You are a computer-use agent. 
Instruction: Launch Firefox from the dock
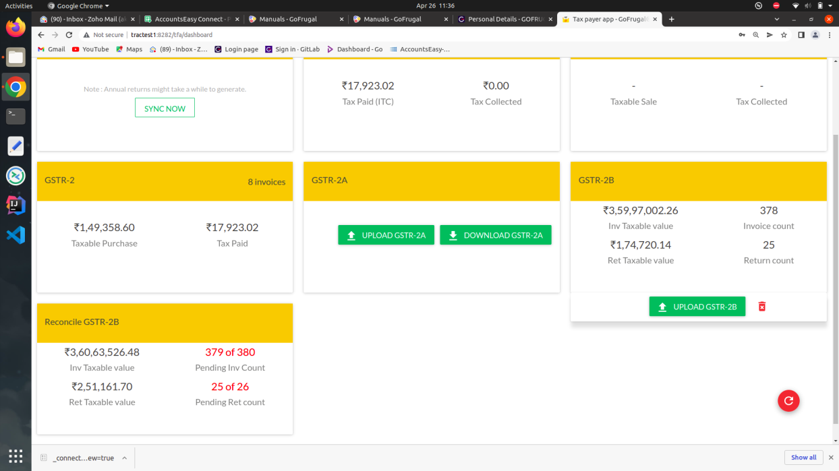[16, 27]
